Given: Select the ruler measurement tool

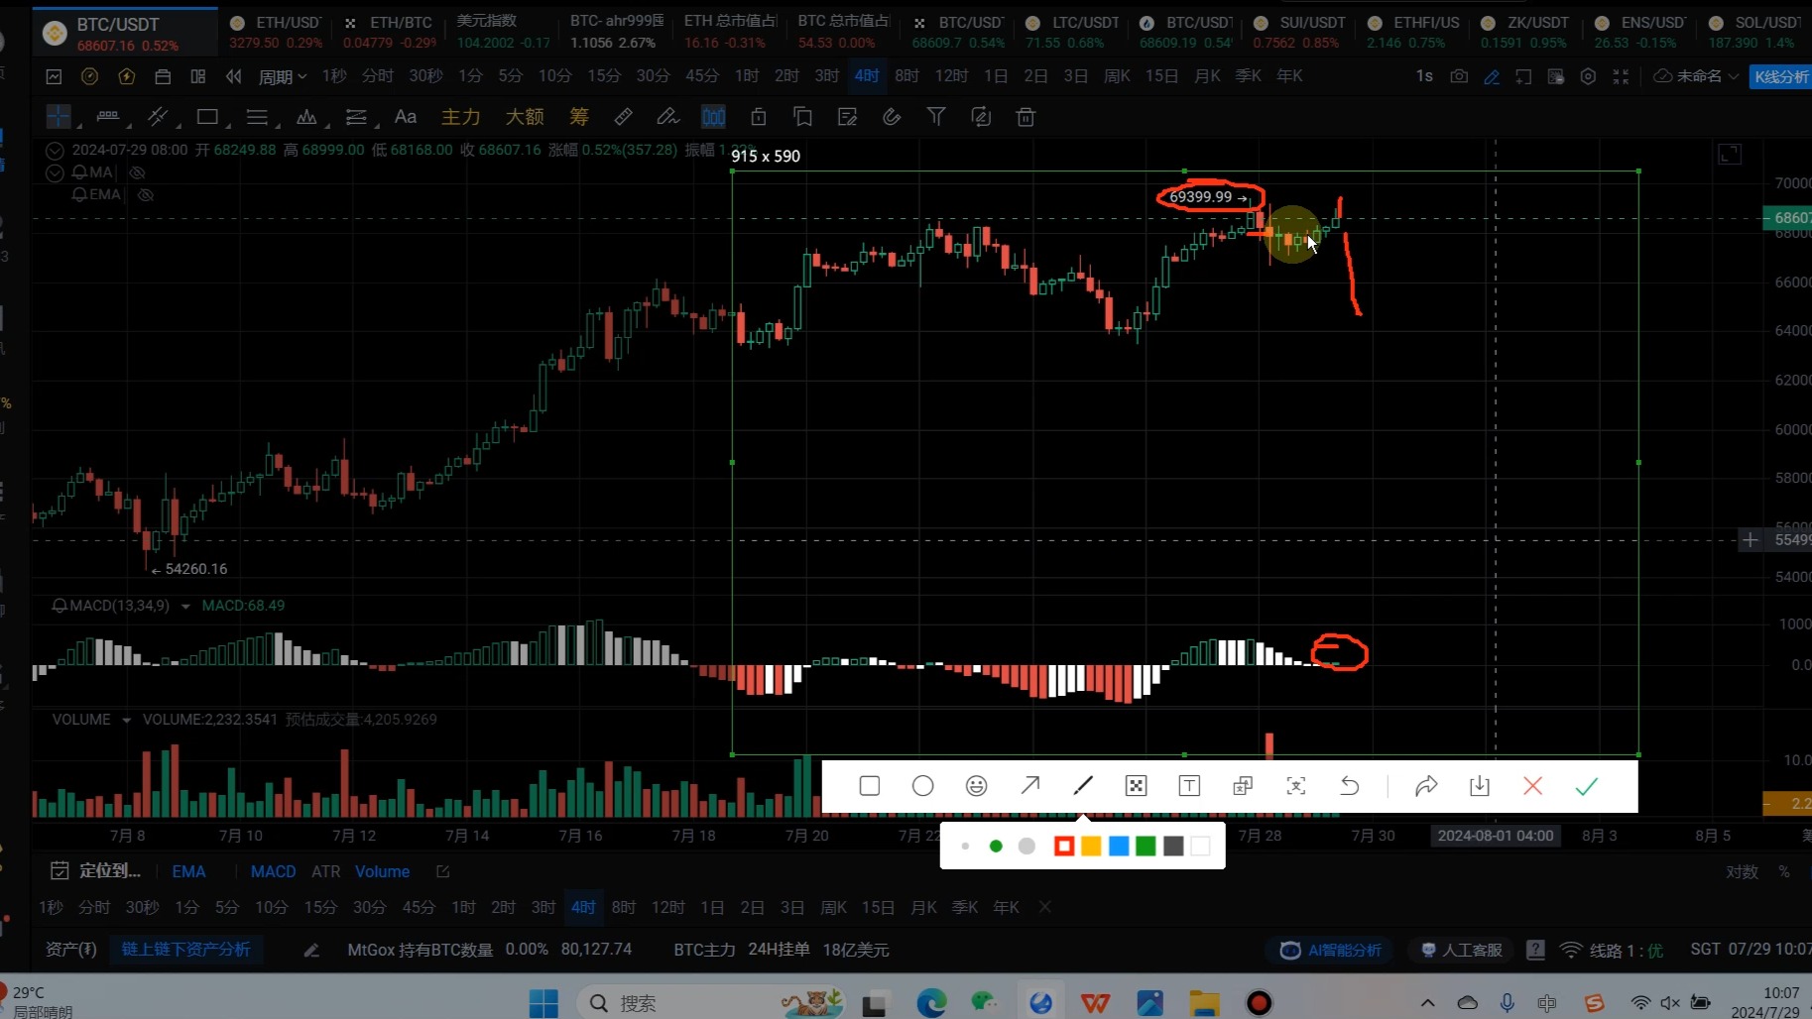Looking at the screenshot, I should coord(624,117).
